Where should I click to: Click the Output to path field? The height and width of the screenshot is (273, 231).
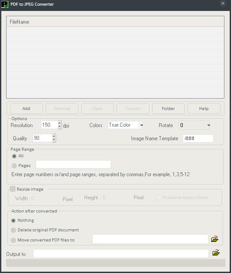[x=121, y=253]
